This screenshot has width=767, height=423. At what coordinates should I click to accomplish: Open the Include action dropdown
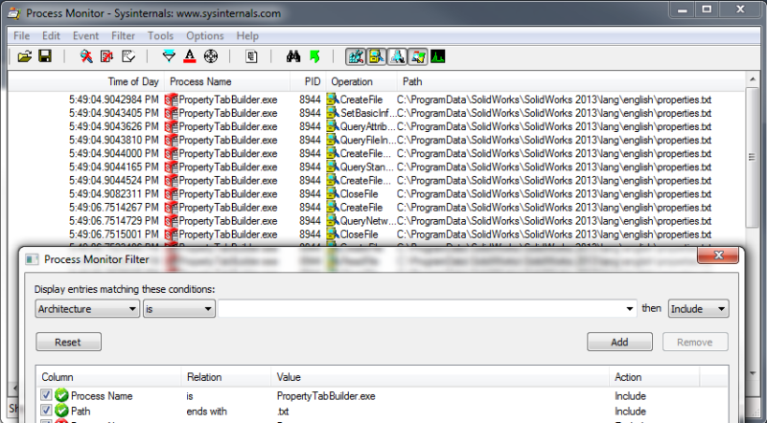coord(698,309)
